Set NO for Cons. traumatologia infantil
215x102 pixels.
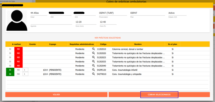[x=18, y=70]
